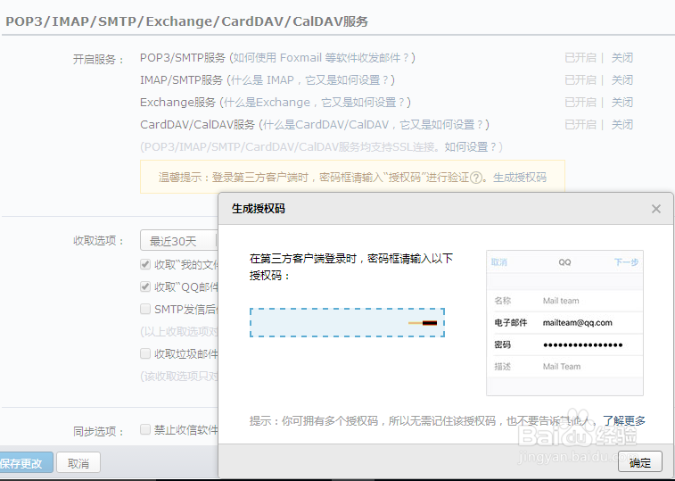Viewport: 675px width, 481px height.
Task: Click the phone mockup example image
Action: (x=564, y=323)
